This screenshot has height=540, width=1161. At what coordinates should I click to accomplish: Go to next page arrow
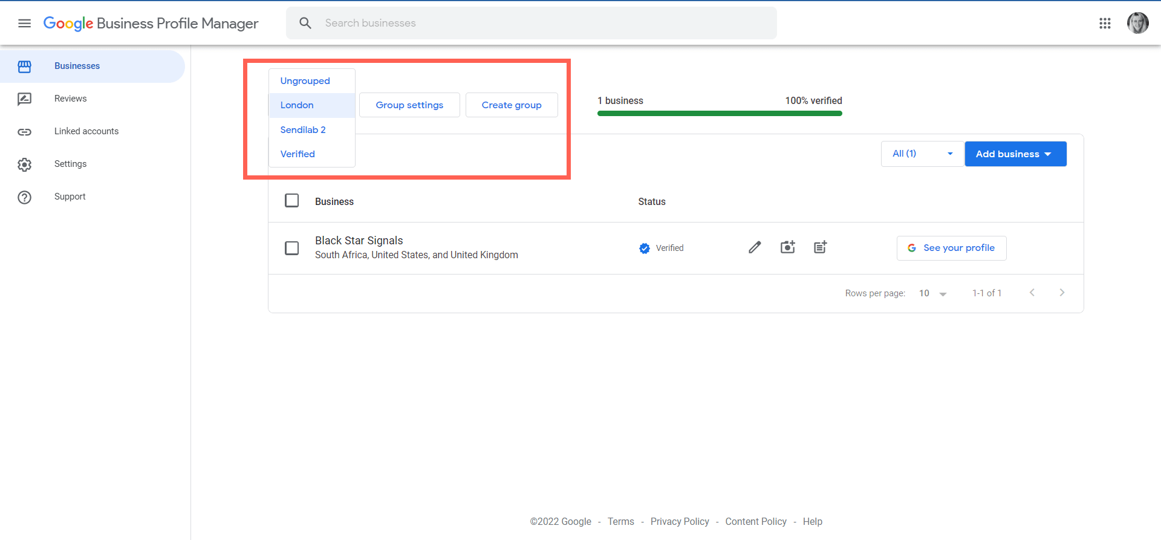1062,293
